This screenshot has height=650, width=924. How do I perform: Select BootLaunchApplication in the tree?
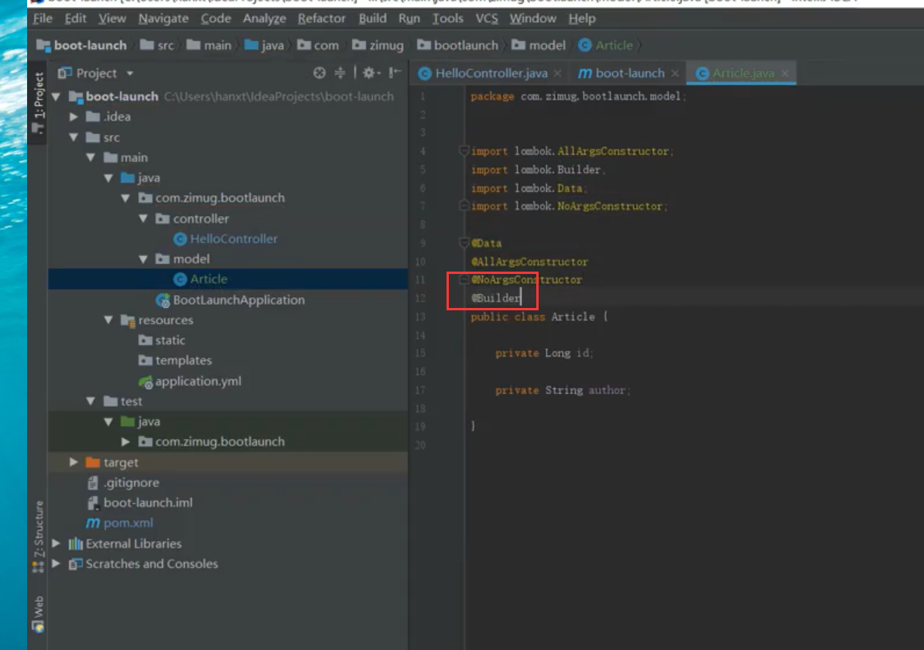[231, 299]
